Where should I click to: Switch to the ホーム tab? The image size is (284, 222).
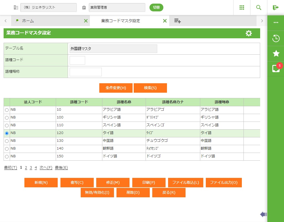[28, 21]
